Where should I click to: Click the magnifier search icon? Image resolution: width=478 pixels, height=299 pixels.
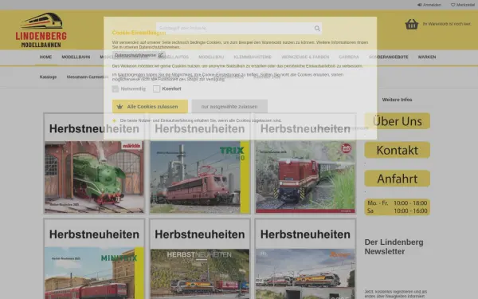point(317,29)
